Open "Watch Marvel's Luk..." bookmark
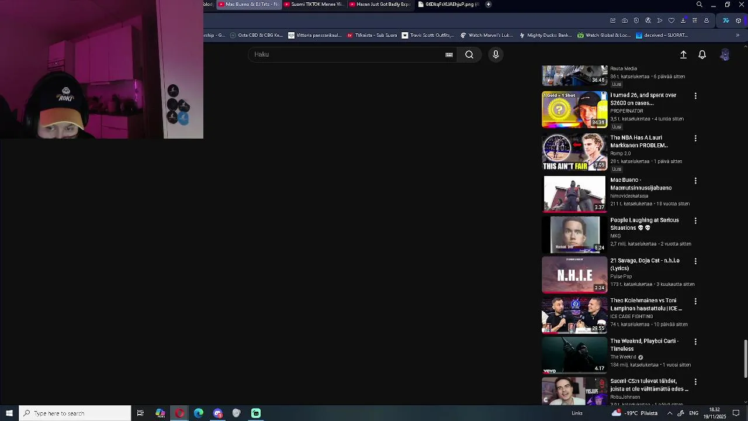748x421 pixels. [x=487, y=35]
